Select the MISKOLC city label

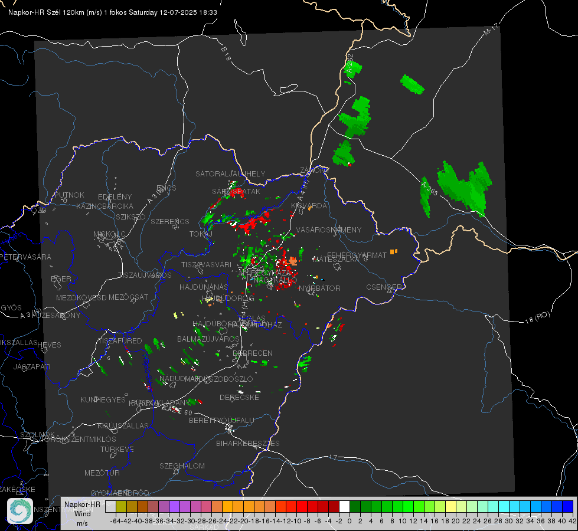(x=109, y=234)
